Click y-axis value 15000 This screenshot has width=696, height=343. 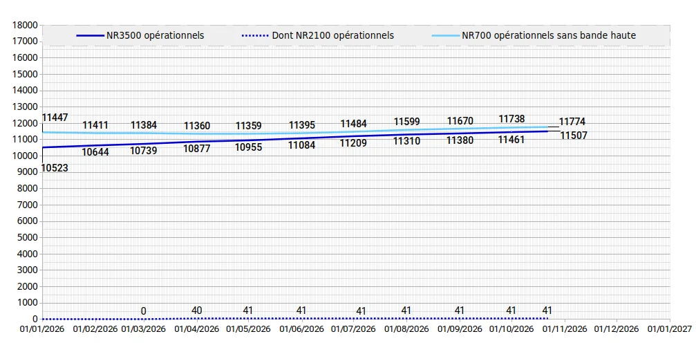coord(27,74)
